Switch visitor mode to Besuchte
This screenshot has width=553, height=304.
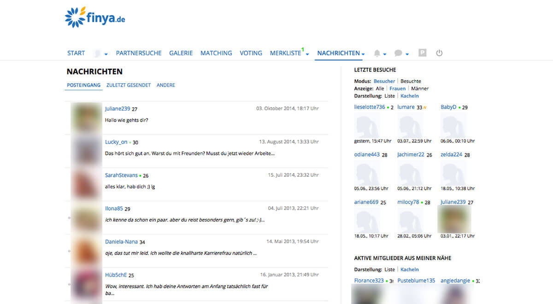tap(411, 81)
